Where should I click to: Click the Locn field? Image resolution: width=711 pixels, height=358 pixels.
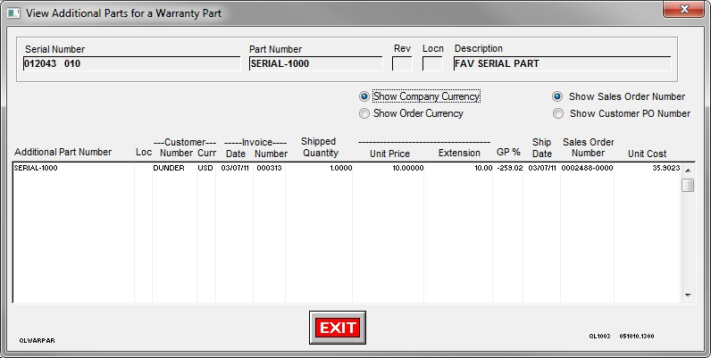click(432, 64)
